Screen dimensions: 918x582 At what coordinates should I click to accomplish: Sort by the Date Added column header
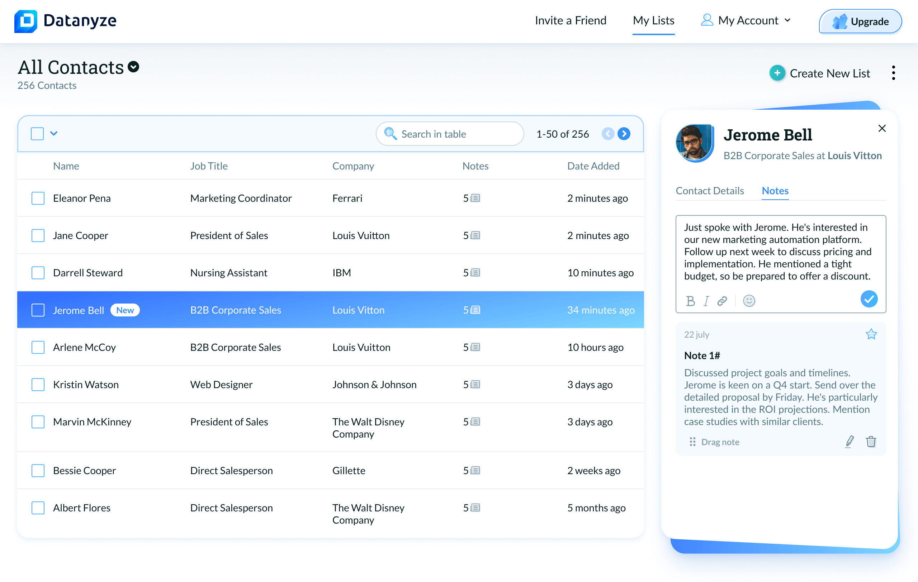tap(593, 166)
